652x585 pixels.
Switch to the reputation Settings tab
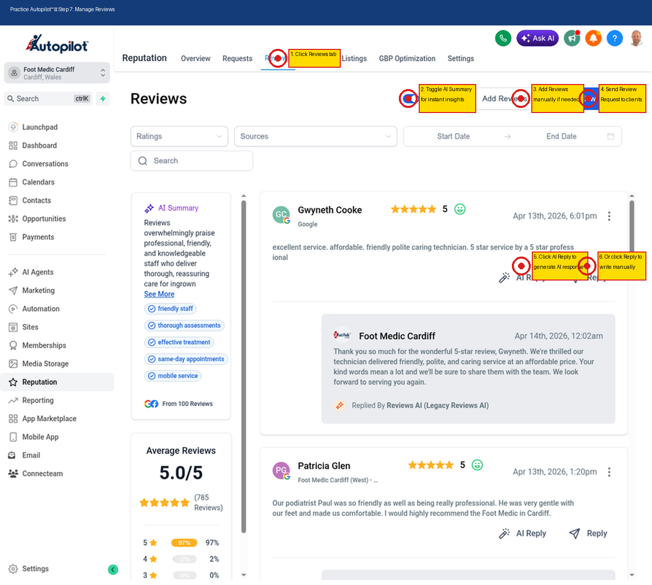(x=460, y=59)
